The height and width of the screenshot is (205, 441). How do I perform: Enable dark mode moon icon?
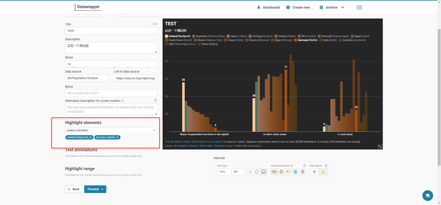coord(323,172)
